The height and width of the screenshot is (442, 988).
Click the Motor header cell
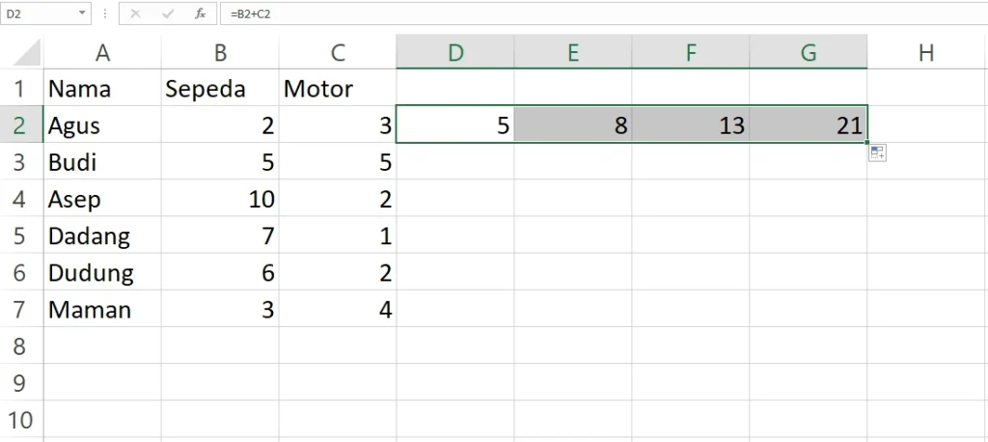[x=338, y=88]
